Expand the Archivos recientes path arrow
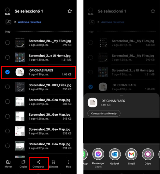Image resolution: width=160 pixels, height=174 pixels. 15,22
